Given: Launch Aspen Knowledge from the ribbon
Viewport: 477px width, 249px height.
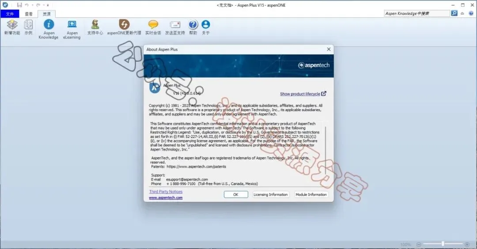Looking at the screenshot, I should tap(49, 29).
